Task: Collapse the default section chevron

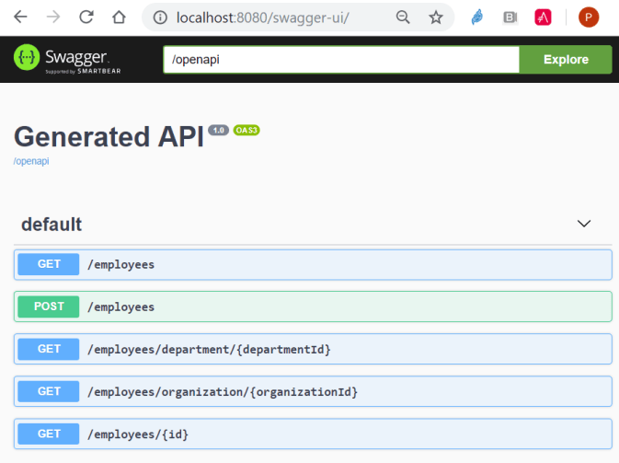Action: pos(583,224)
